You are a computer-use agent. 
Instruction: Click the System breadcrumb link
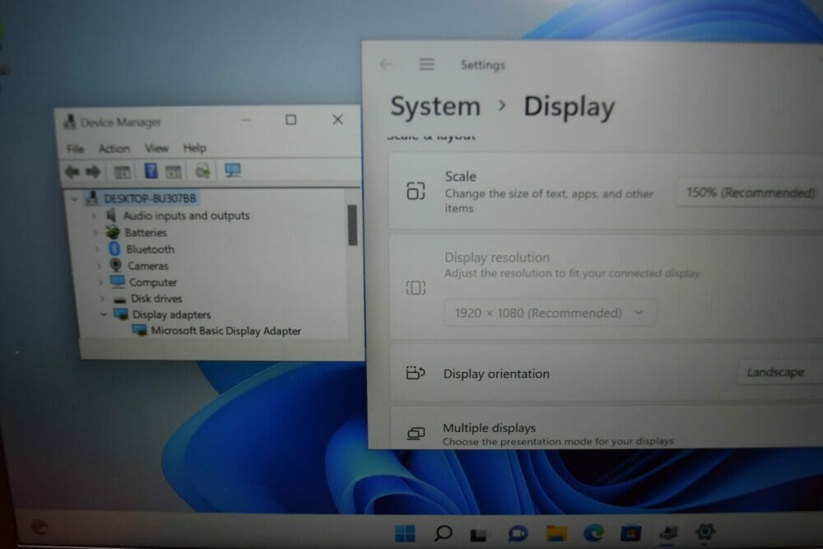click(435, 106)
